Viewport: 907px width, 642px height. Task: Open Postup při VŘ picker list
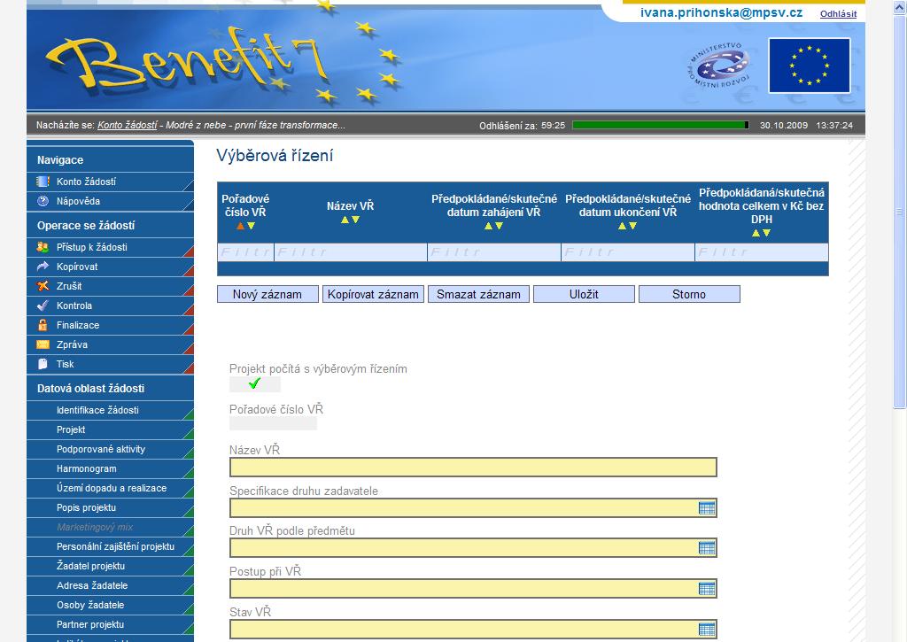707,589
